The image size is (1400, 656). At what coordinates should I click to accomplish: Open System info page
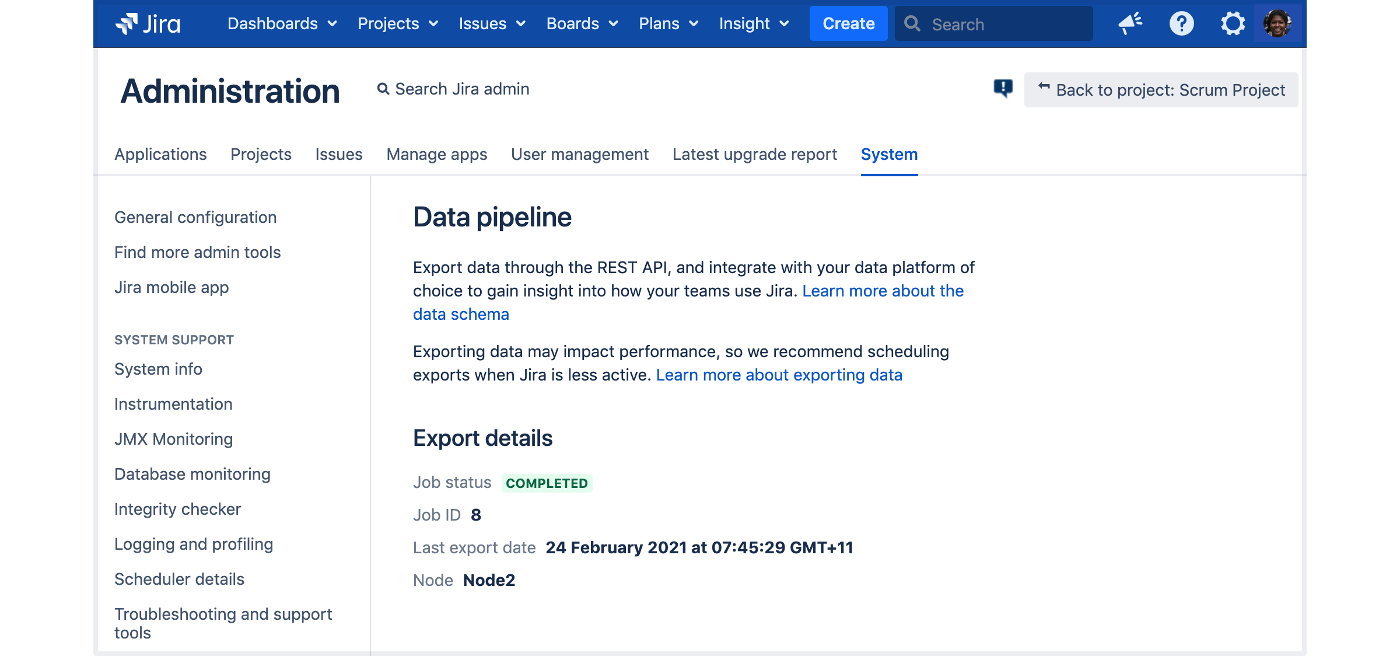158,369
